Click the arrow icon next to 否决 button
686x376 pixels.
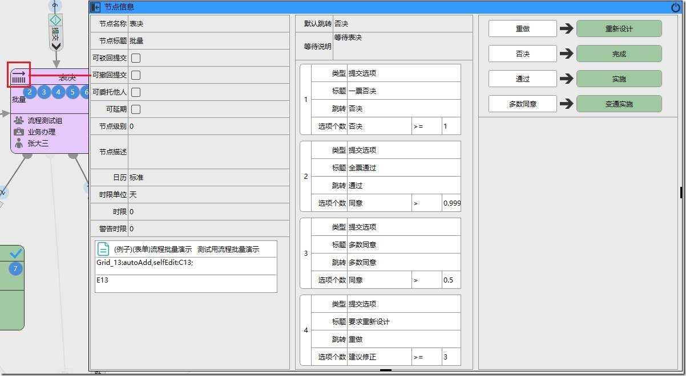[x=566, y=54]
